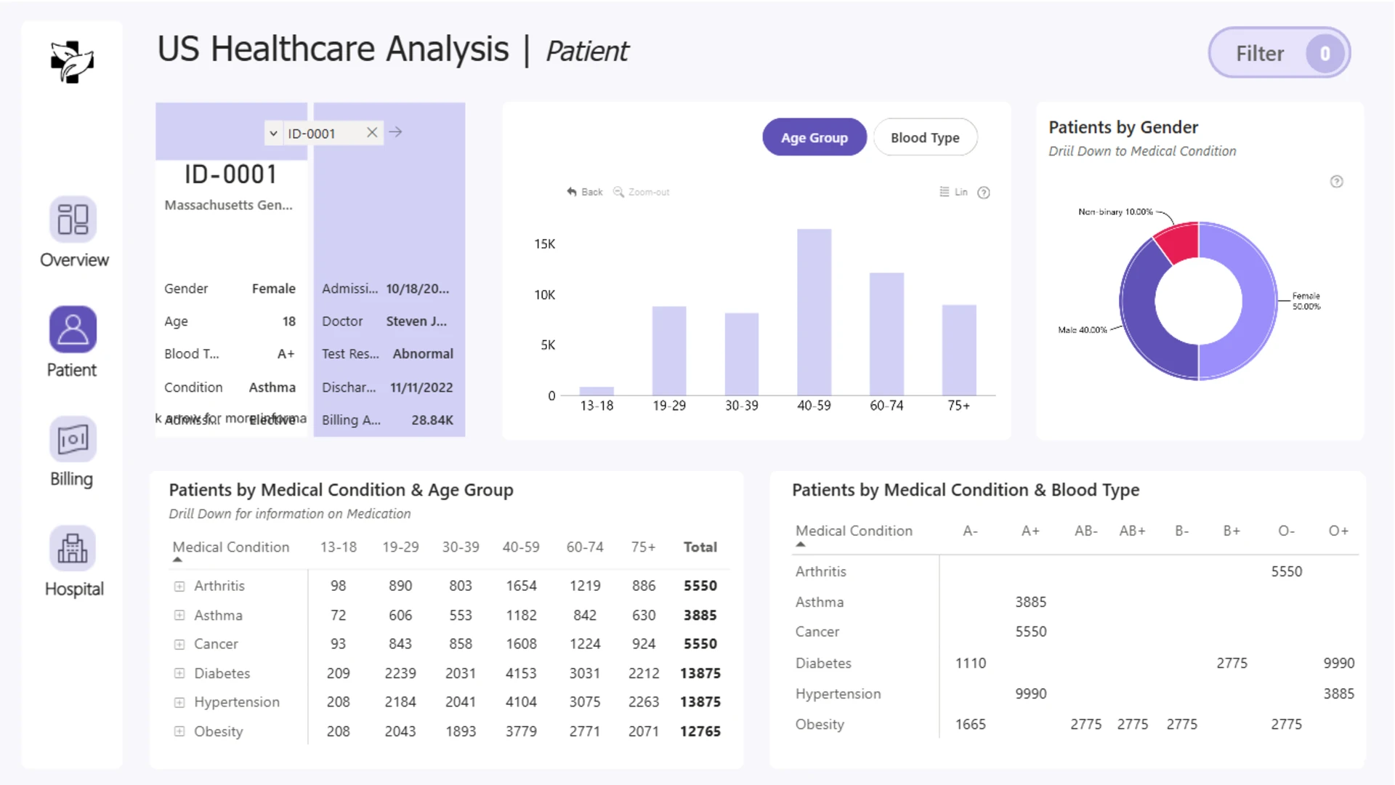The width and height of the screenshot is (1395, 785).
Task: Click the 40-59 age group bar
Action: [x=814, y=312]
